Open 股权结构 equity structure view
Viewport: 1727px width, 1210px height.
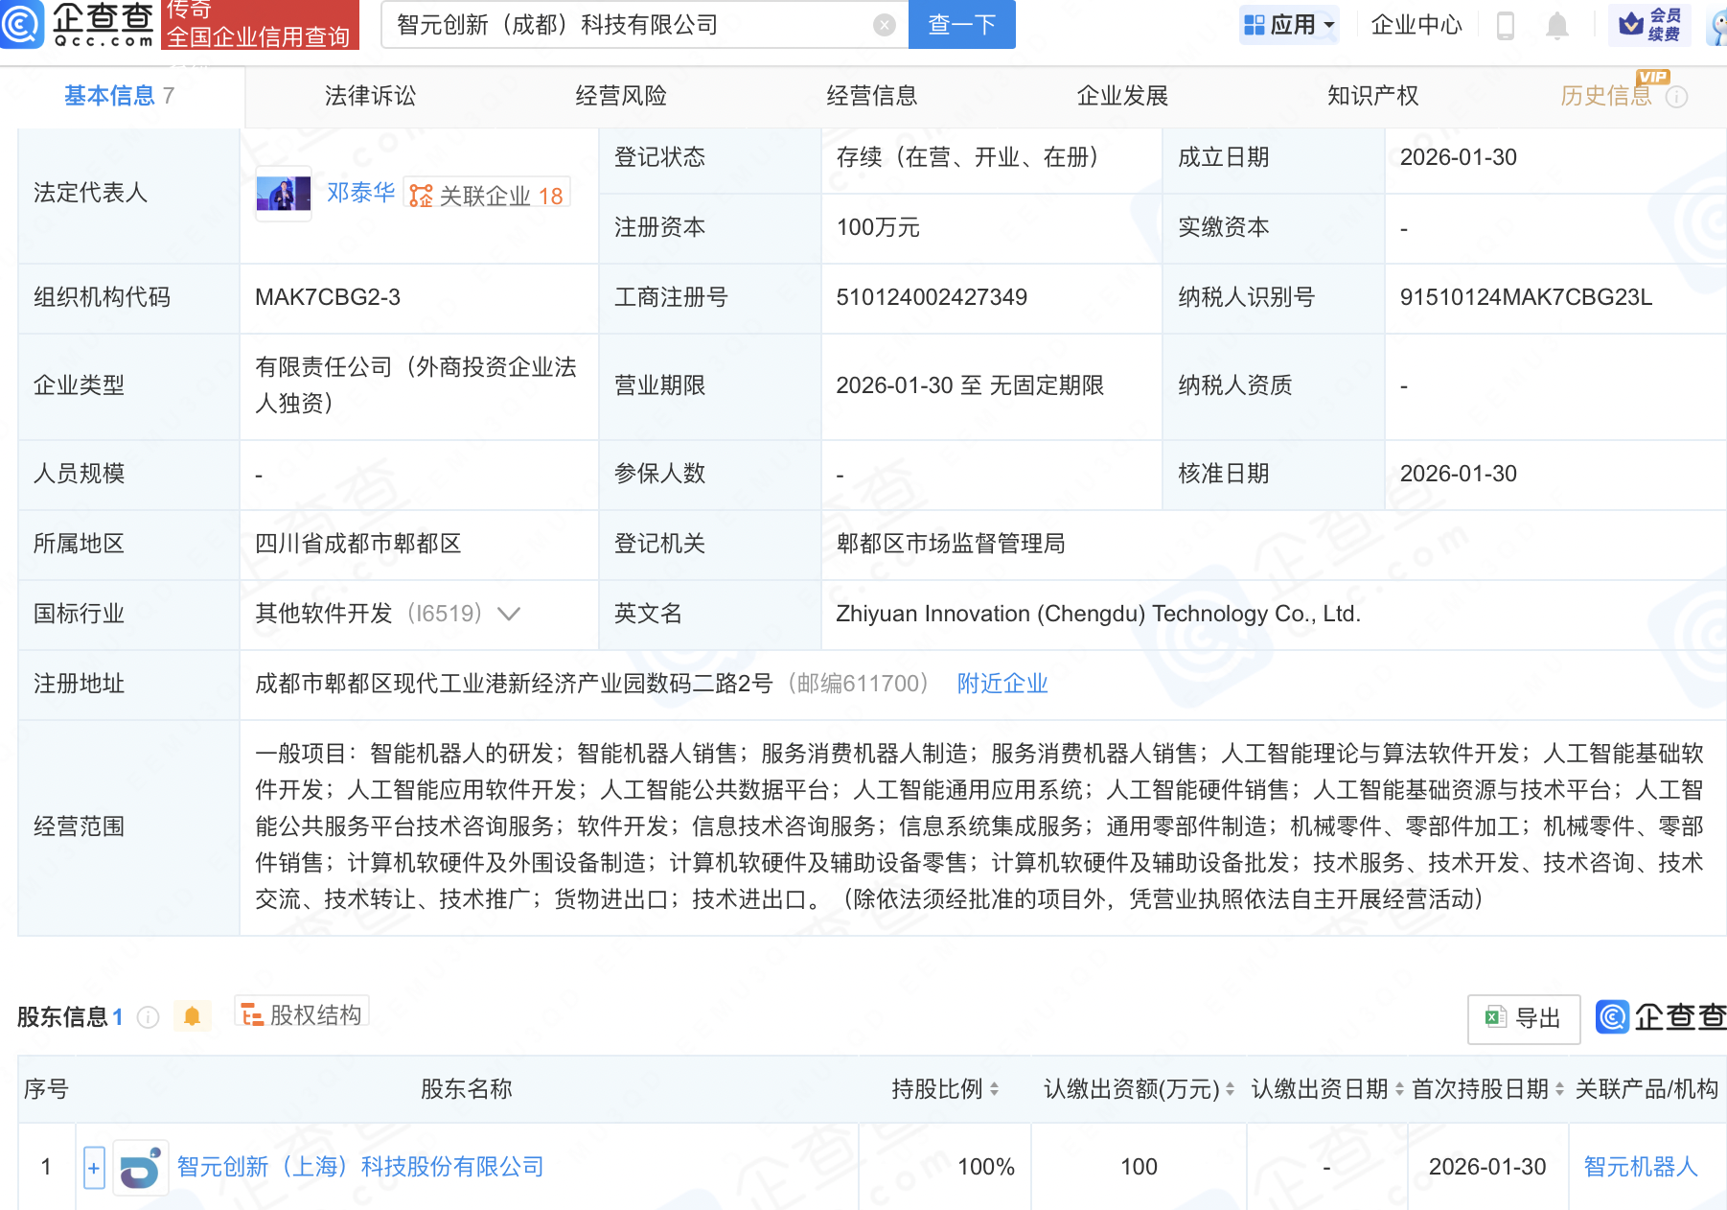(x=302, y=1015)
